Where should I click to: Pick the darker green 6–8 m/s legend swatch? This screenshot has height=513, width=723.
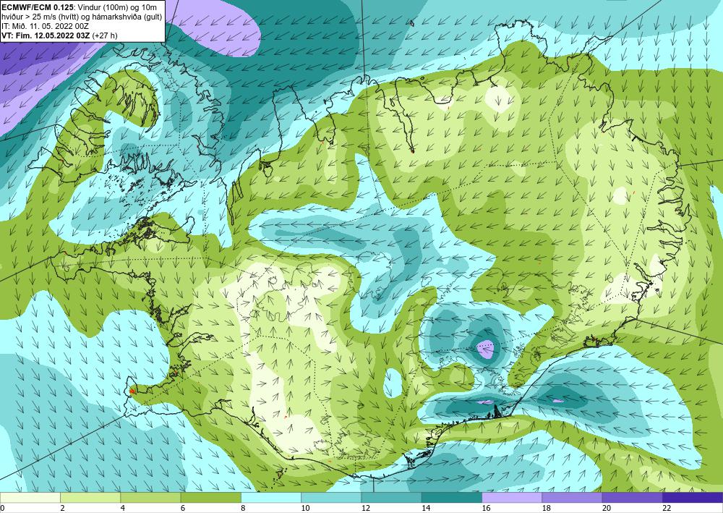tap(210, 498)
